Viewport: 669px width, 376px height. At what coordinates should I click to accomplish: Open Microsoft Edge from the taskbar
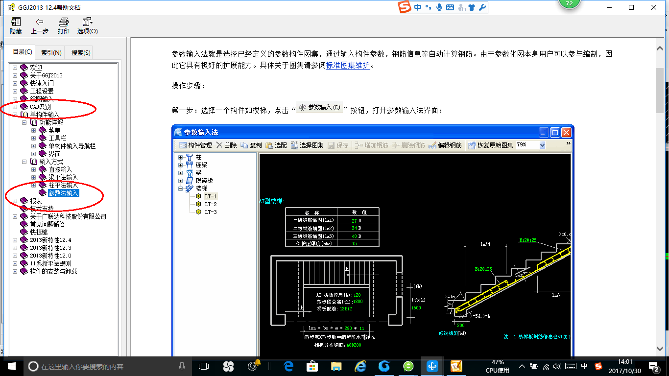pyautogui.click(x=288, y=366)
